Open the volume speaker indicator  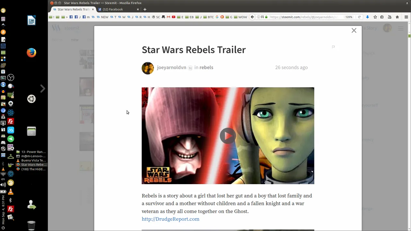pyautogui.click(x=3, y=184)
